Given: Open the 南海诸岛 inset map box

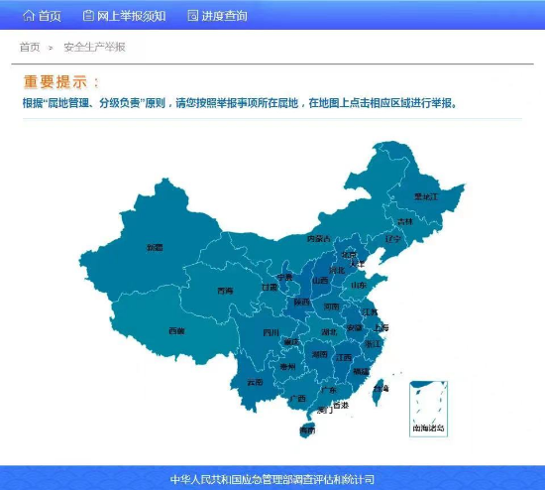Looking at the screenshot, I should (x=428, y=409).
